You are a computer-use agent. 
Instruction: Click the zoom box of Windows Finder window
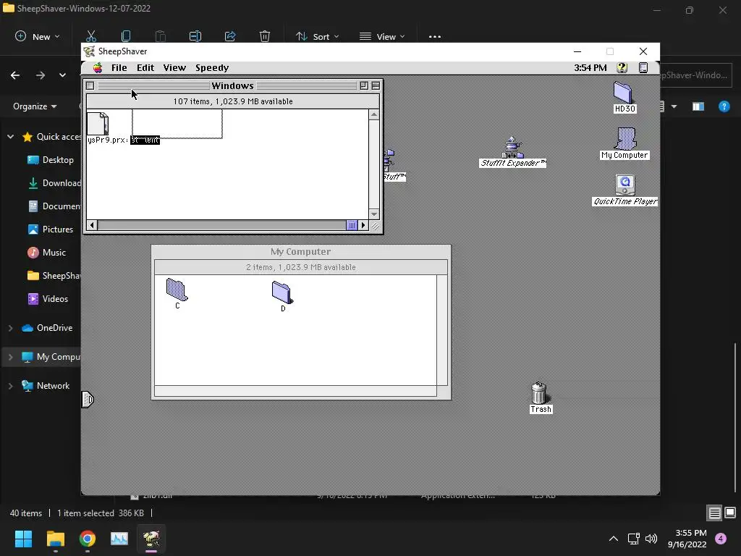pos(364,85)
